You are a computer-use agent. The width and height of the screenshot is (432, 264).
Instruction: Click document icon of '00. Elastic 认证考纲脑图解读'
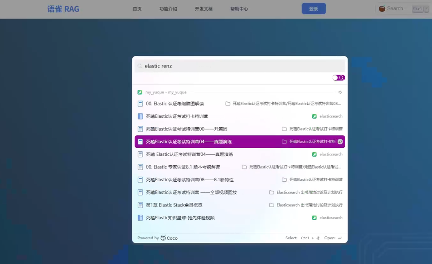click(x=140, y=104)
